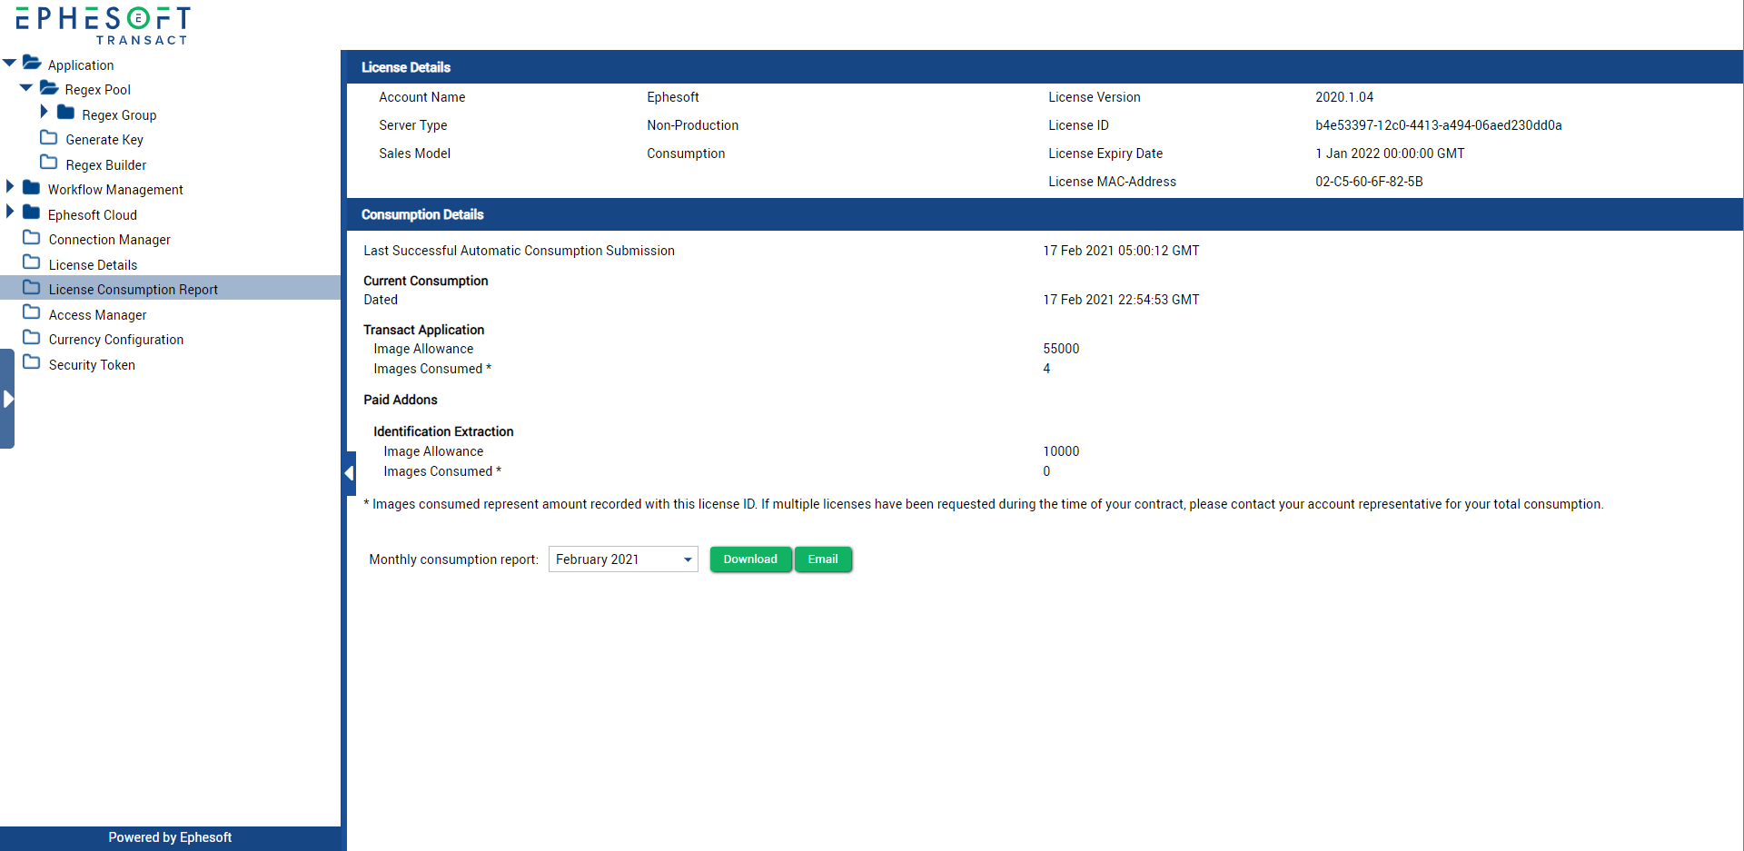Screen dimensions: 1744x851
Task: Click the Ephesoft Transact logo
Action: (103, 25)
